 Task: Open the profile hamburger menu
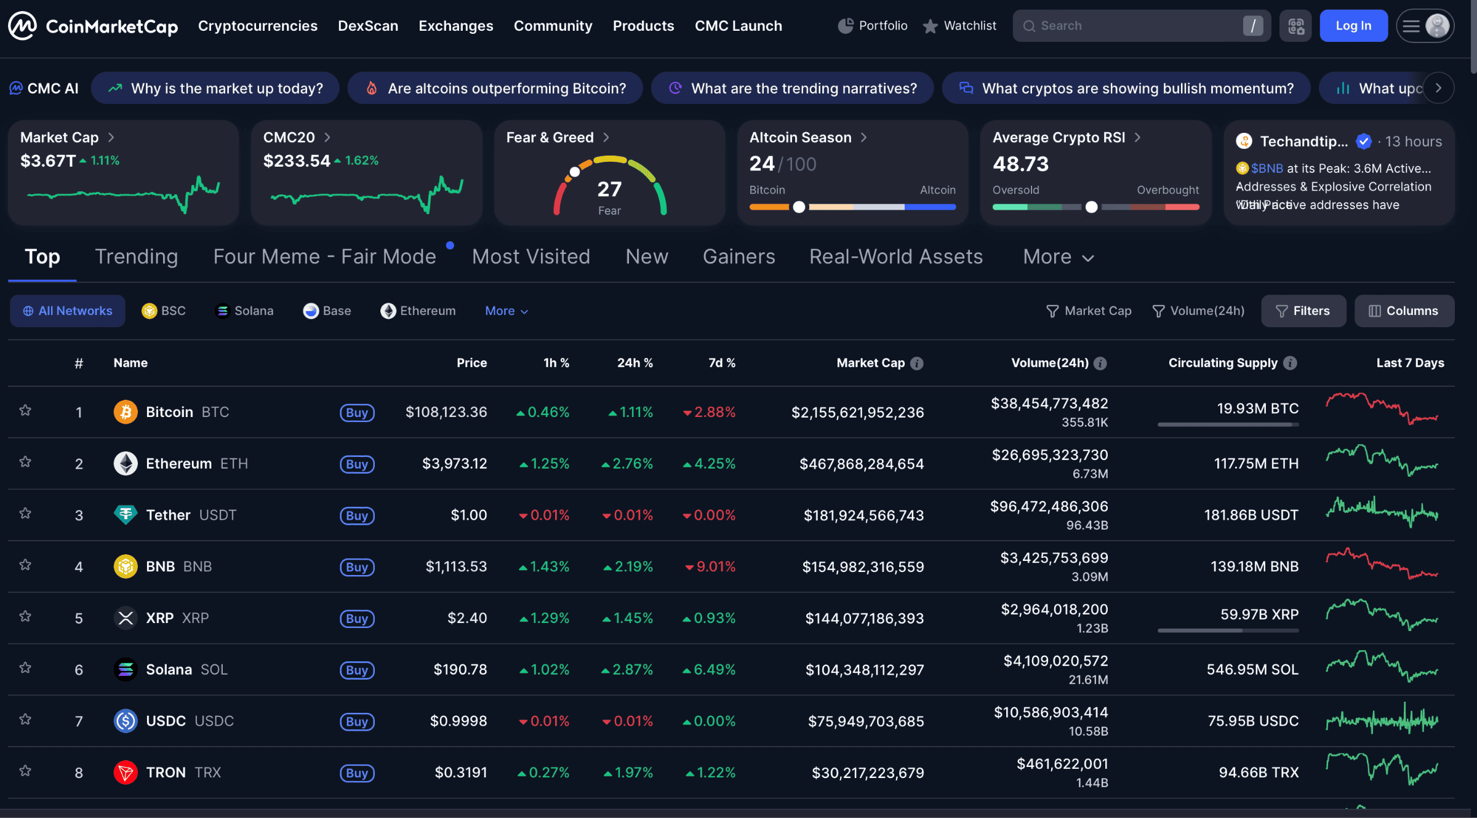(1412, 26)
